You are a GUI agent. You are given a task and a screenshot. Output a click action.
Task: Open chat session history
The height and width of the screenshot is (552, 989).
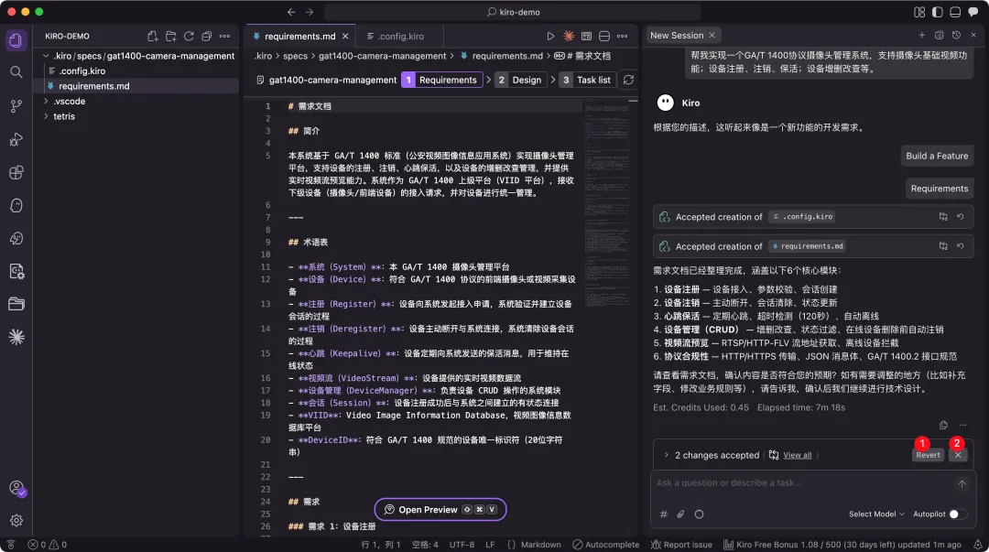956,36
